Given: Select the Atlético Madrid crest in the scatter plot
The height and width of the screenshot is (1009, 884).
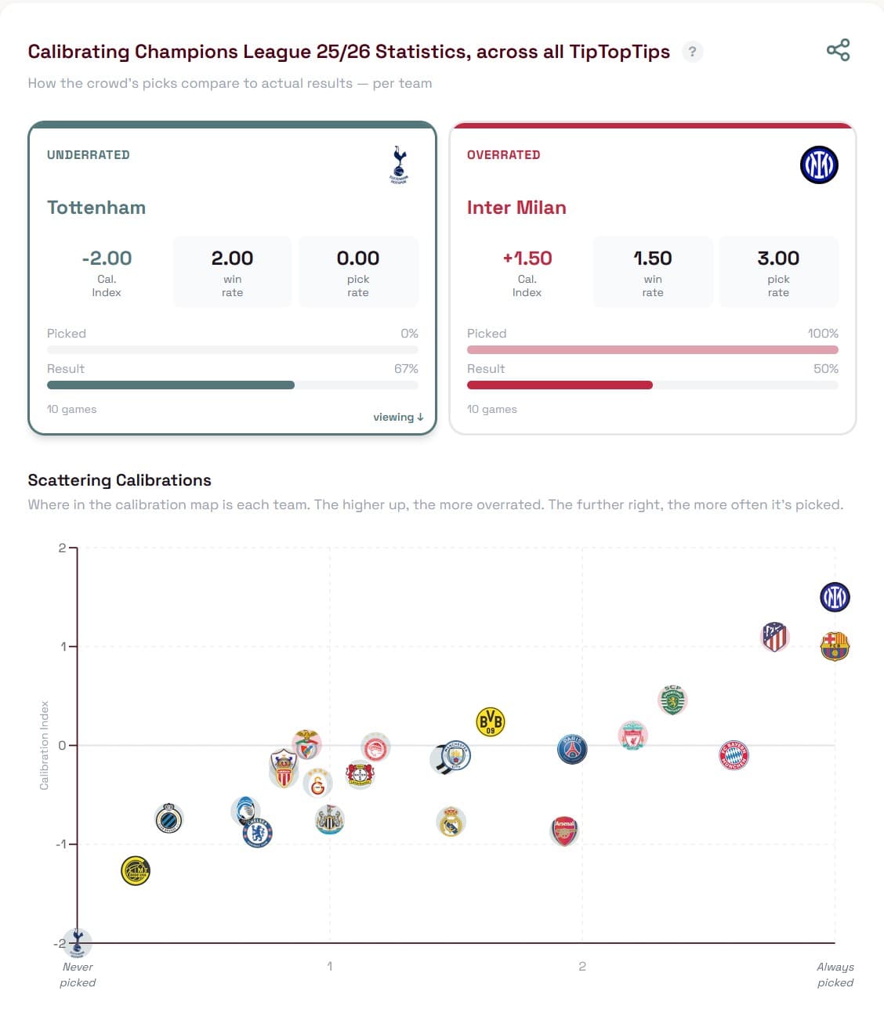Looking at the screenshot, I should tap(774, 635).
